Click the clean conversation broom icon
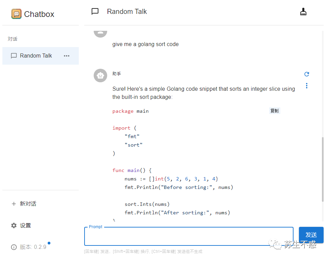The height and width of the screenshot is (259, 327). [x=303, y=12]
